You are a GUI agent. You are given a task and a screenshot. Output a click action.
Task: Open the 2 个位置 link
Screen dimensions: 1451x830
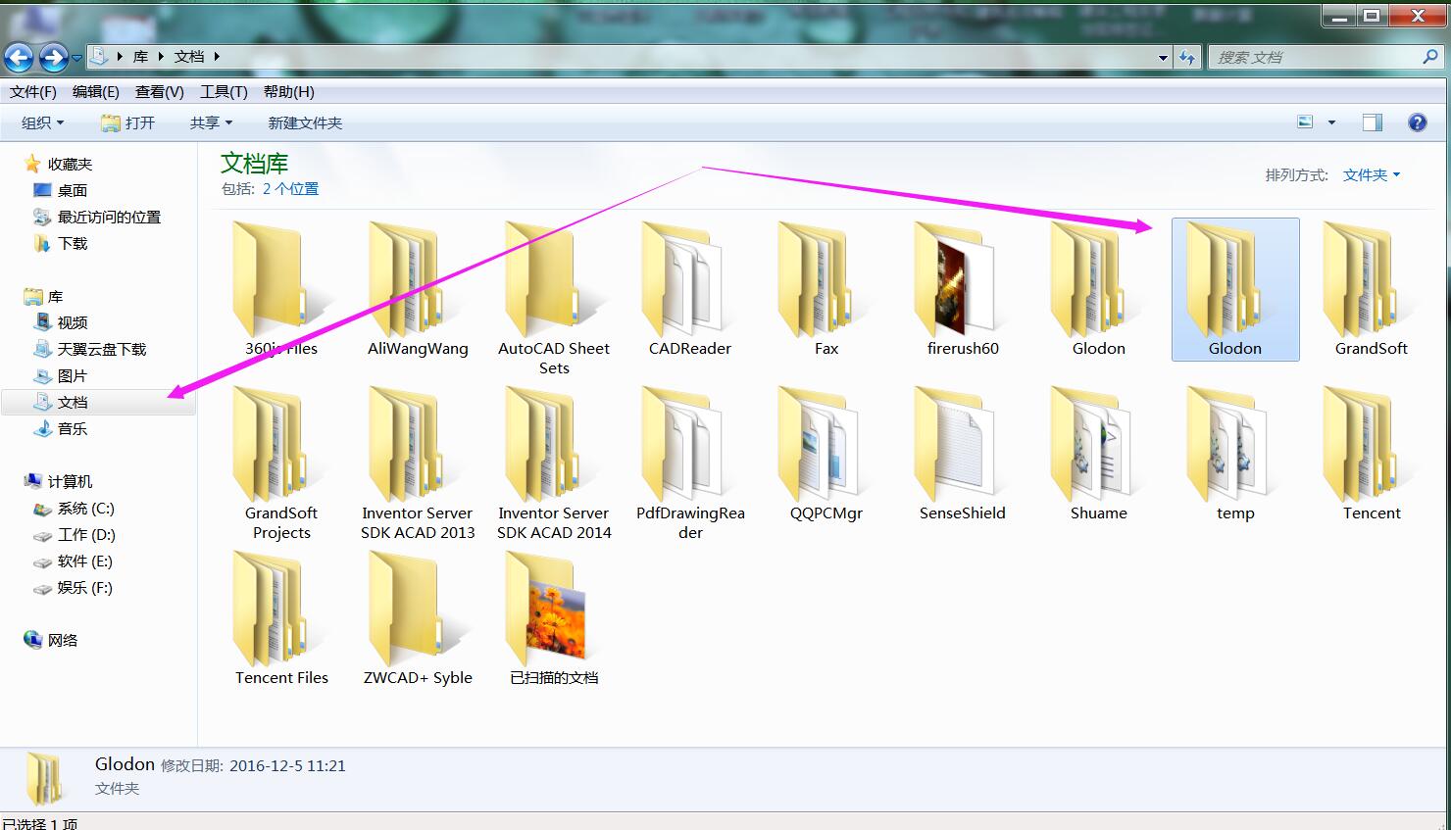point(290,188)
